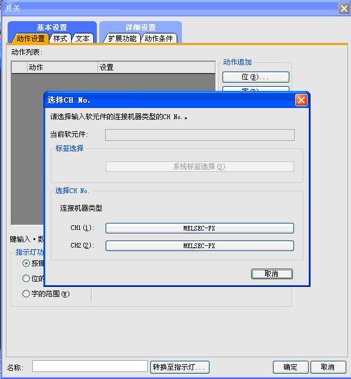Click 取消 at the bottom of the window
The image size is (351, 379).
[x=328, y=367]
